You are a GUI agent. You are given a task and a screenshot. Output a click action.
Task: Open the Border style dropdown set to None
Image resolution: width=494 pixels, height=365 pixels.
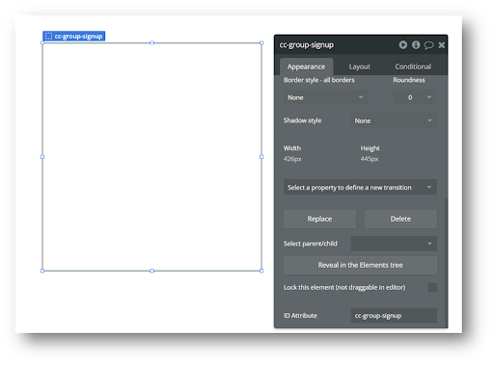326,97
